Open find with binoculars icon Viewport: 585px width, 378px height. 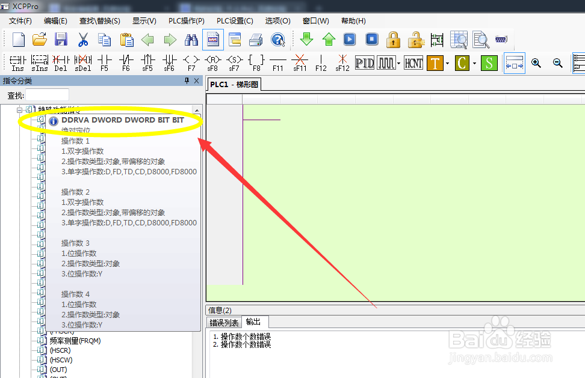[191, 40]
